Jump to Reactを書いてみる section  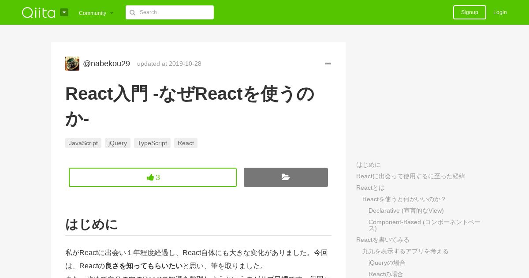[x=383, y=240]
